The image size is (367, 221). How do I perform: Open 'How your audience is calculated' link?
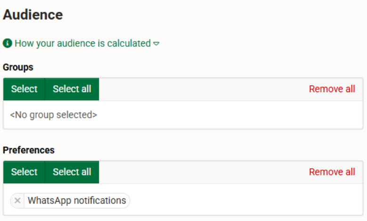pyautogui.click(x=82, y=43)
